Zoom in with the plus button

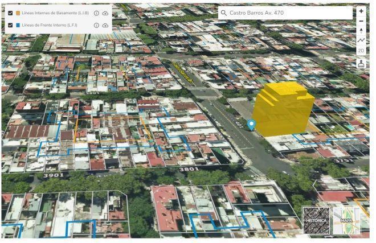(x=361, y=11)
